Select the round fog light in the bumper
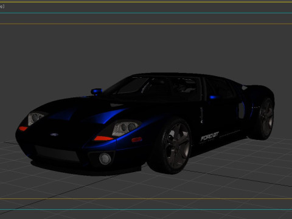 105,159
